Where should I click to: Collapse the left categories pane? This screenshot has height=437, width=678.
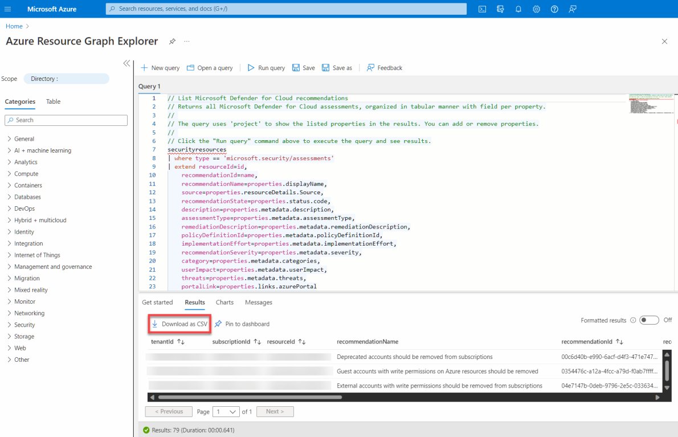coord(126,63)
